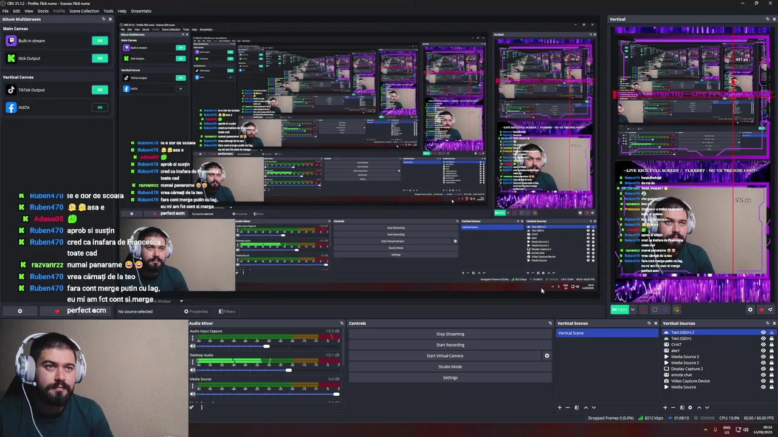This screenshot has height=437, width=778.
Task: Click the vertical live stream timer button
Action: [x=619, y=310]
